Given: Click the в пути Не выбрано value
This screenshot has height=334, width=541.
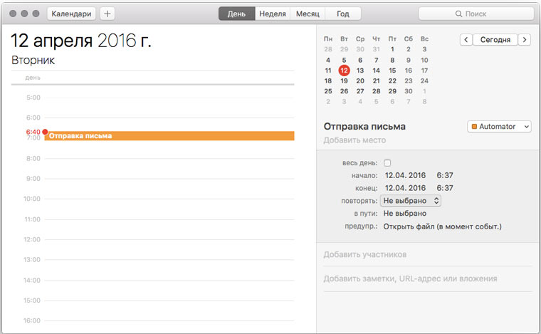Looking at the screenshot, I should [405, 214].
